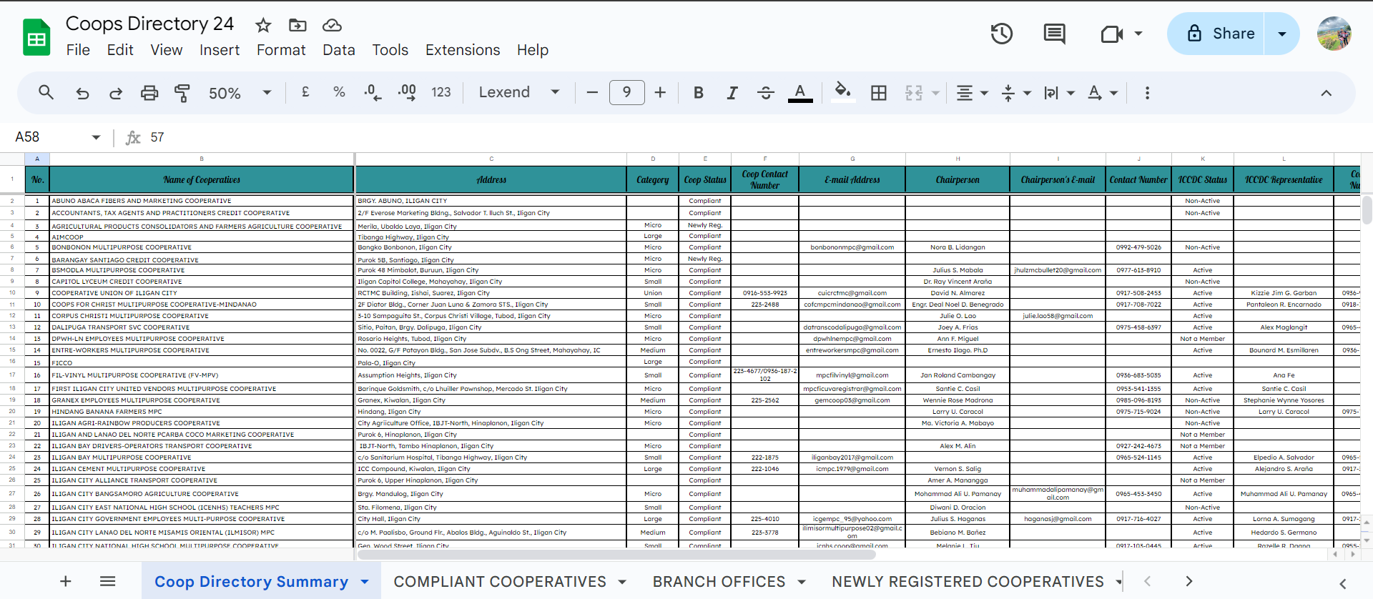Open the Google Sheets home icon
The width and height of the screenshot is (1373, 599).
[x=36, y=37]
